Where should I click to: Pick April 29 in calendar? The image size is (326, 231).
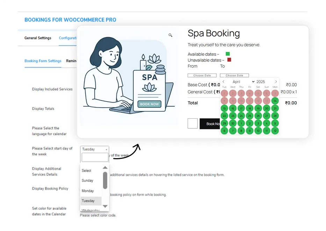[x=224, y=123]
